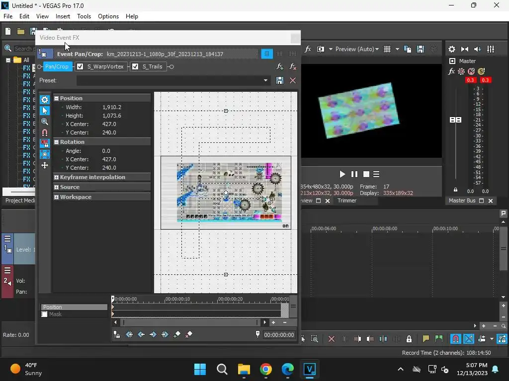Viewport: 509px width, 381px height.
Task: Open the File menu
Action: click(x=8, y=16)
